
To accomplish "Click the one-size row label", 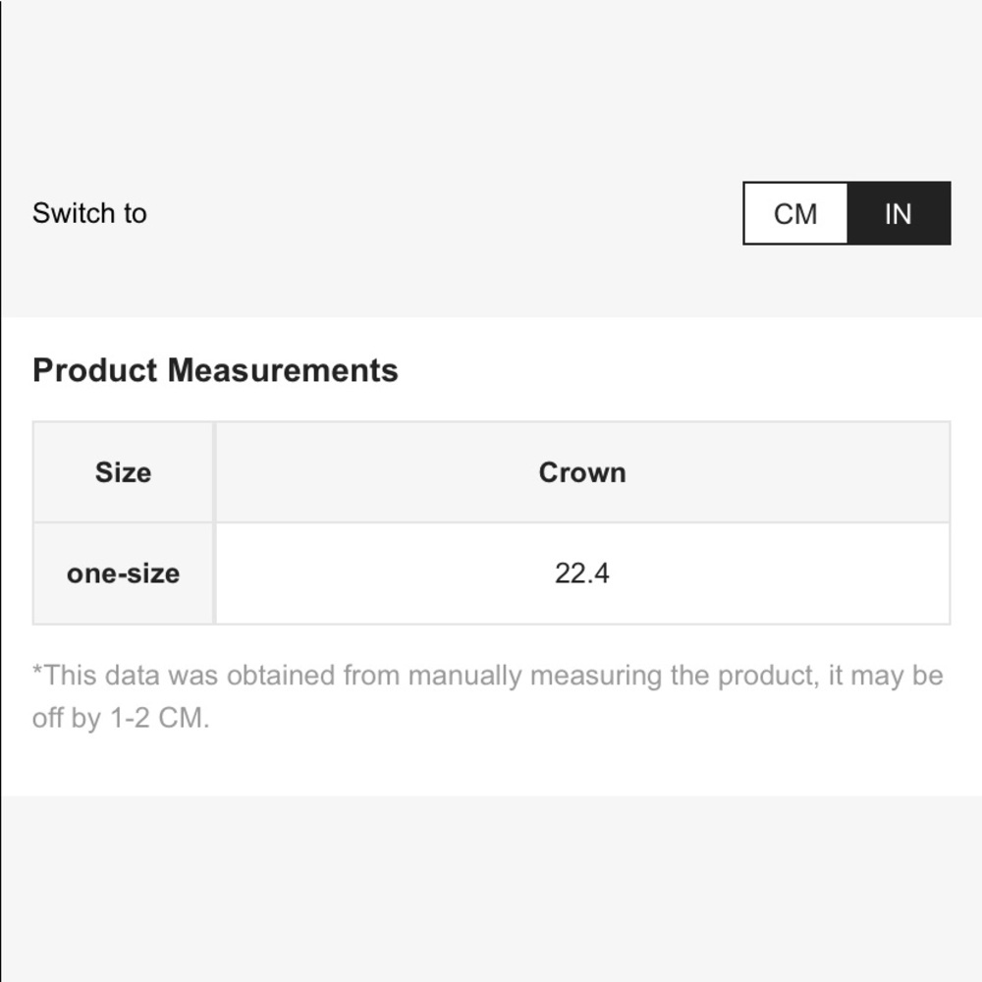I will [124, 573].
